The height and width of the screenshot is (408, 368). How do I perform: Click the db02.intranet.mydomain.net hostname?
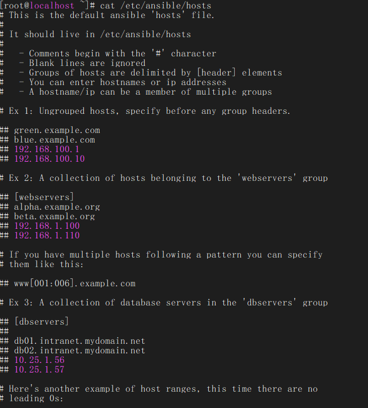pos(79,351)
